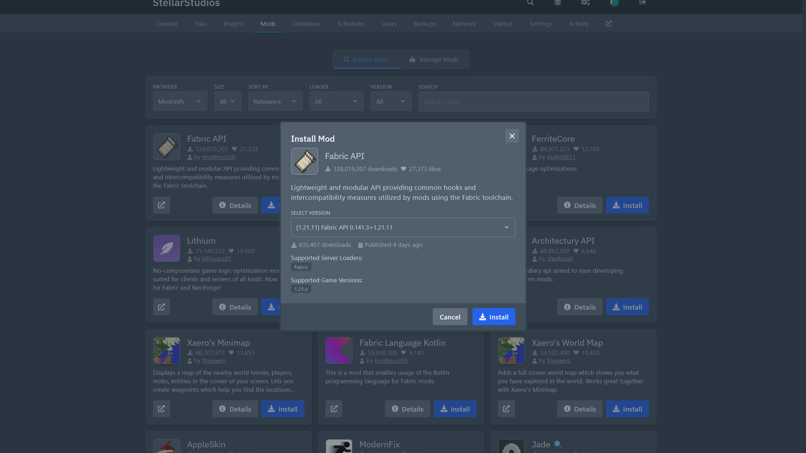Open the Provider Modrinth dropdown
This screenshot has width=806, height=453.
click(180, 102)
